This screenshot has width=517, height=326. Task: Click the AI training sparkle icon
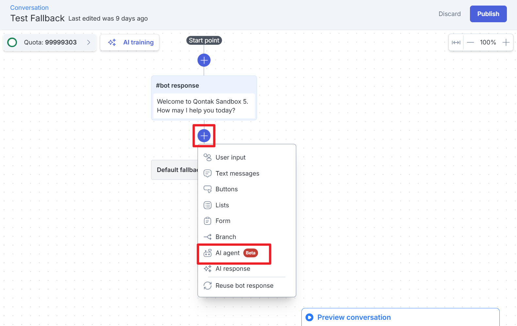coord(112,43)
